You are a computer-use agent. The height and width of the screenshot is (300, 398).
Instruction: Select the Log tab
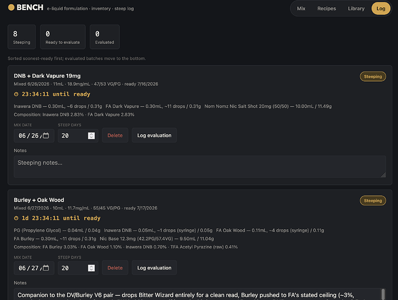click(381, 8)
